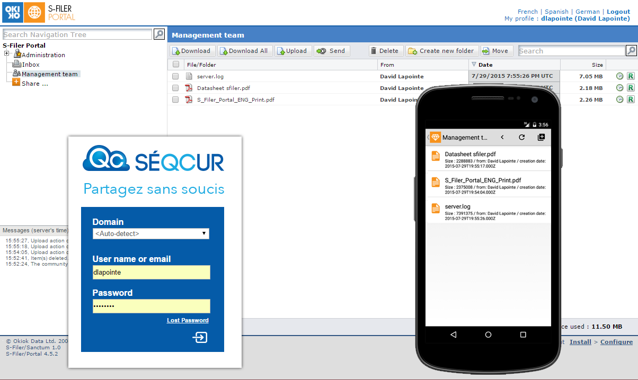This screenshot has width=638, height=380.
Task: Click the navigation tree search magnifier icon
Action: 159,34
